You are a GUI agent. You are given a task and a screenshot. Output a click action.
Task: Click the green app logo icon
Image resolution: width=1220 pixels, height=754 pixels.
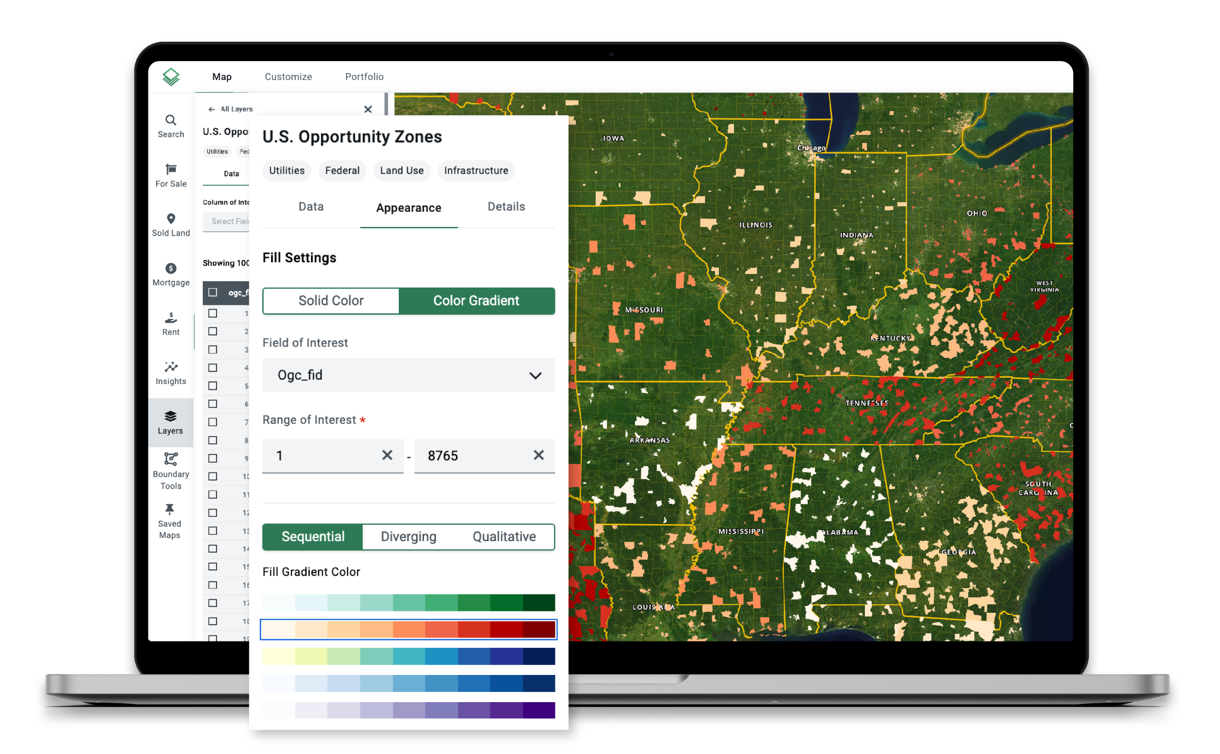pyautogui.click(x=171, y=77)
